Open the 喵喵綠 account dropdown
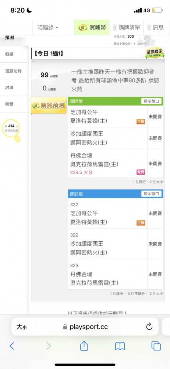Viewport: 170px width, 369px height. (x=48, y=28)
